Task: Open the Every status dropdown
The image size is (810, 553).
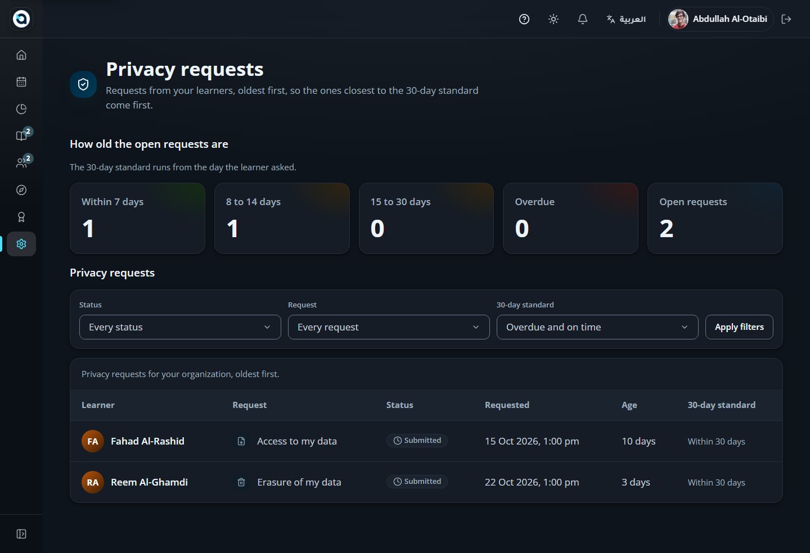Action: click(x=180, y=327)
